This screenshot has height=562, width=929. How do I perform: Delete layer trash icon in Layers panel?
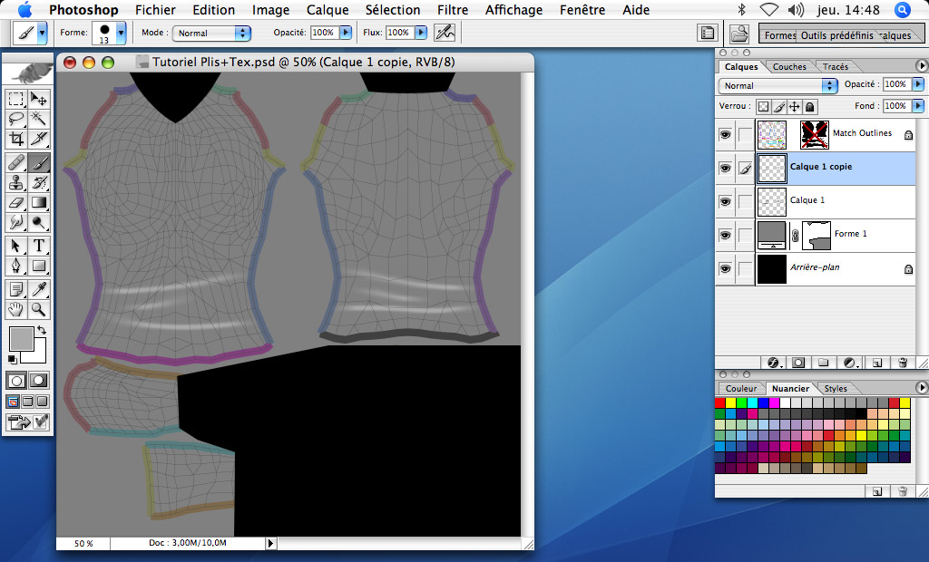coord(903,363)
